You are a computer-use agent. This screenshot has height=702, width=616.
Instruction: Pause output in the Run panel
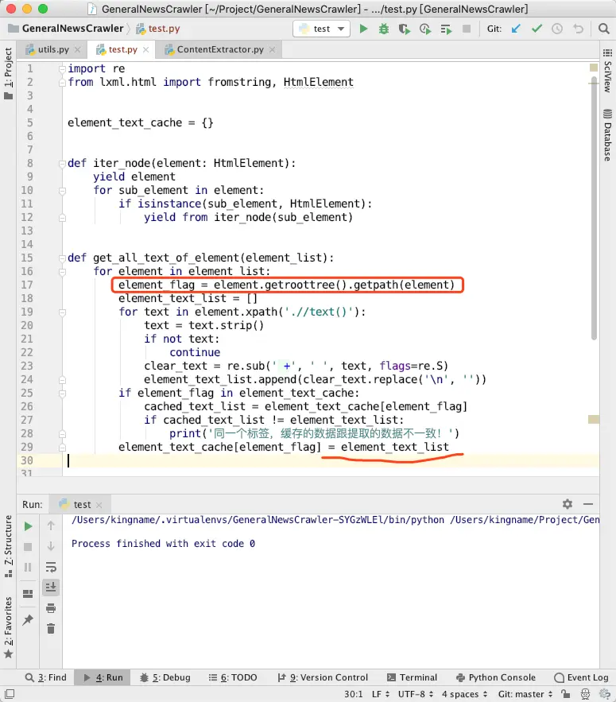tap(28, 567)
